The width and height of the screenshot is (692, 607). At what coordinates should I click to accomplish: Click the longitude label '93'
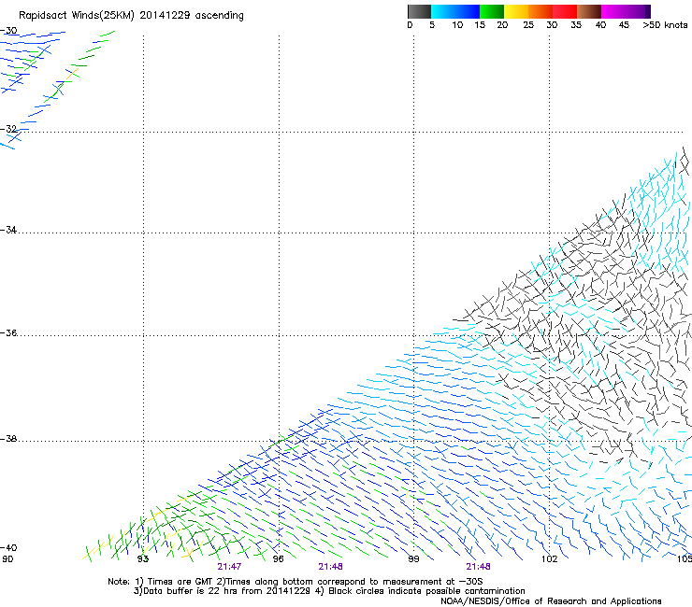143,559
